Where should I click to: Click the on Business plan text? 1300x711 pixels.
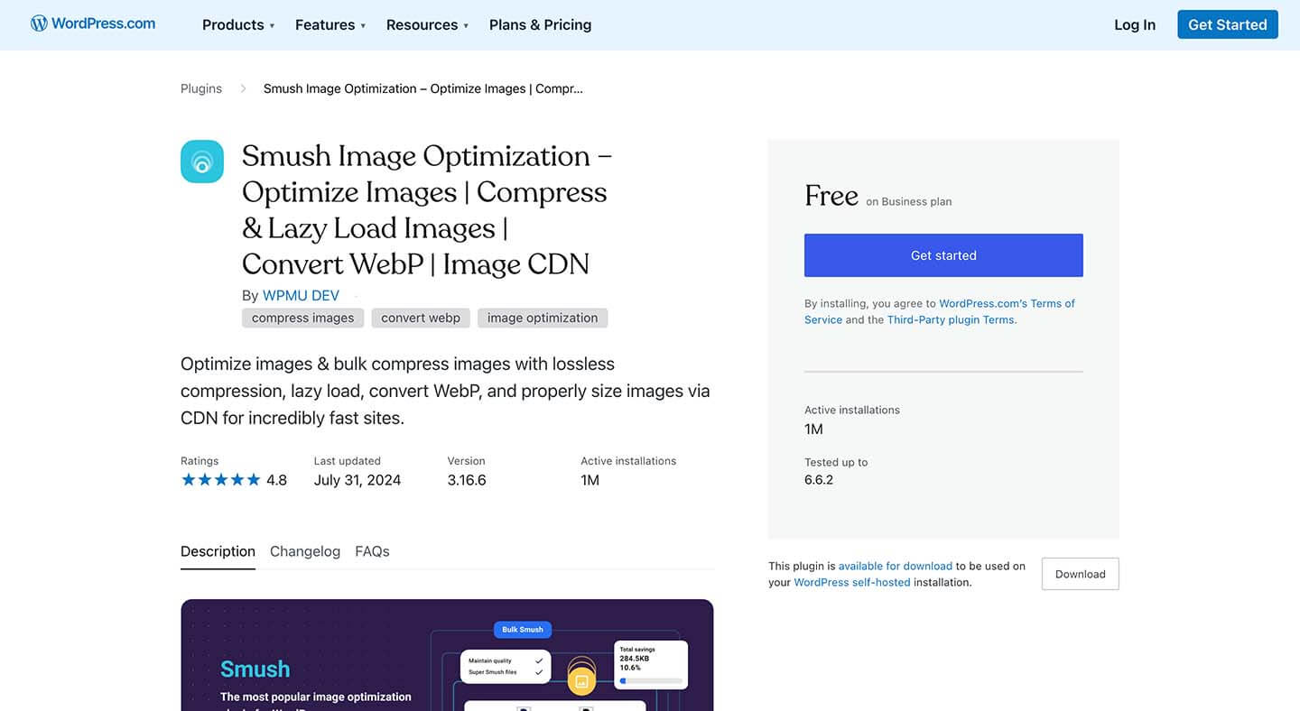(x=909, y=201)
